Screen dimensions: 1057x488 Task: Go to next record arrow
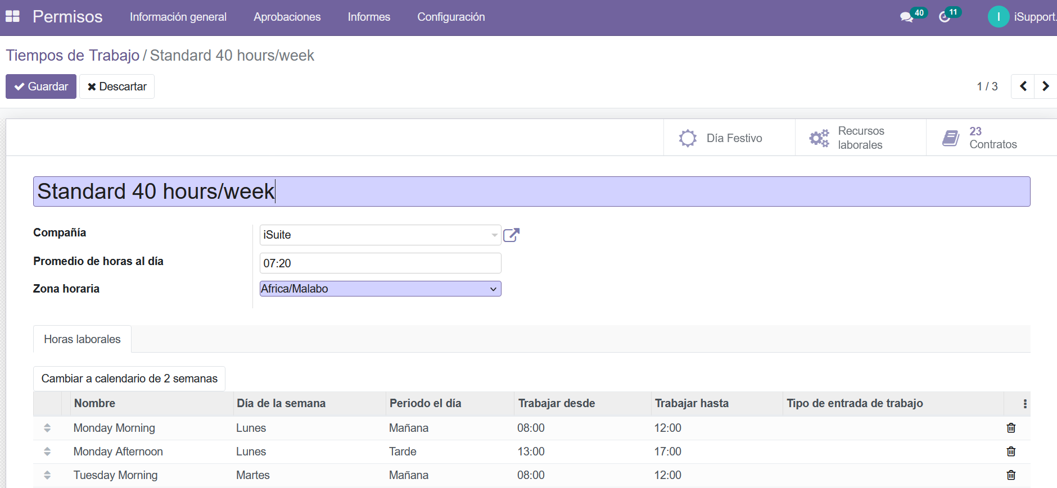click(1045, 86)
